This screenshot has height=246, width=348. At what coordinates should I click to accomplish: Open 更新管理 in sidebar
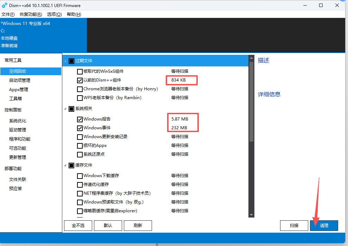coord(18,157)
